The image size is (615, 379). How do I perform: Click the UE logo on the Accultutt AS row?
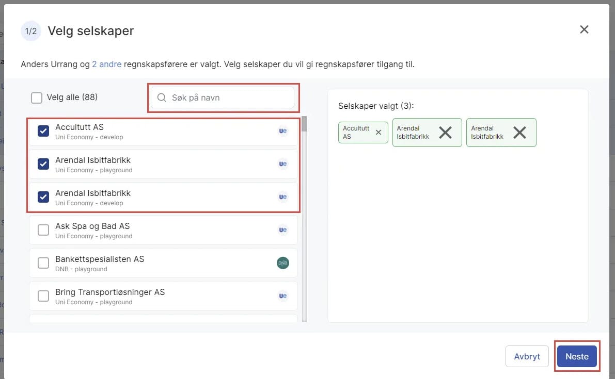(x=282, y=131)
